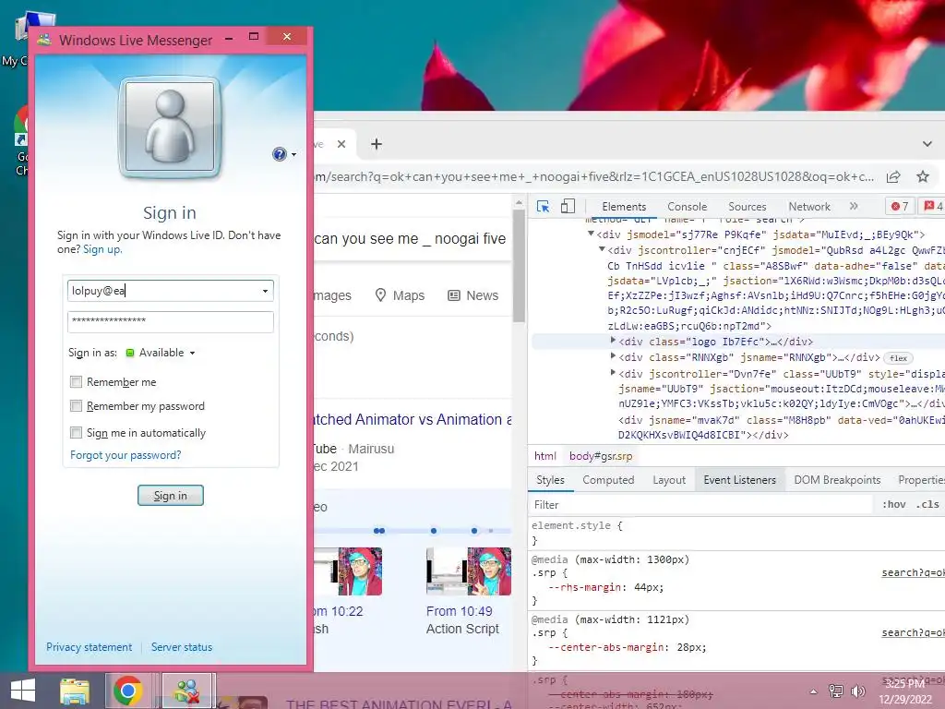Expand the RNNXgb div node

(x=614, y=357)
